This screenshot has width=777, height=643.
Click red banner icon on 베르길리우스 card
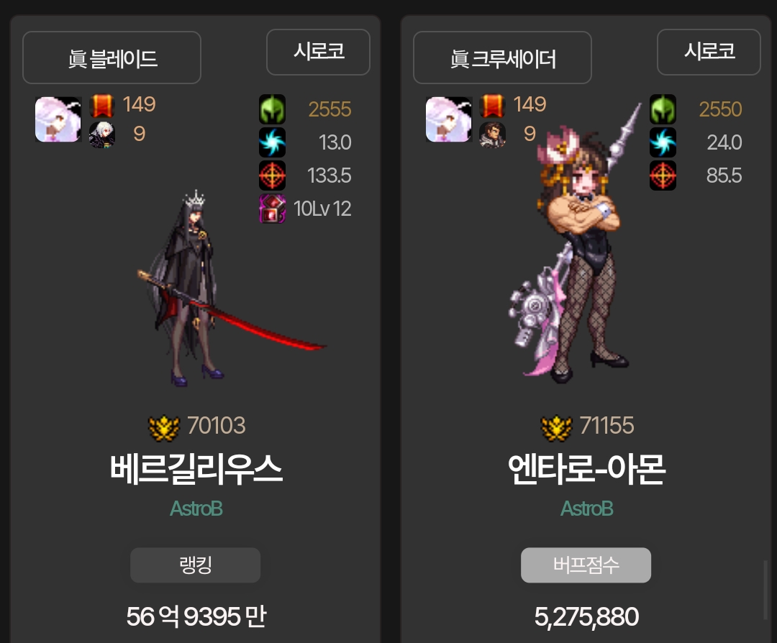coord(102,106)
